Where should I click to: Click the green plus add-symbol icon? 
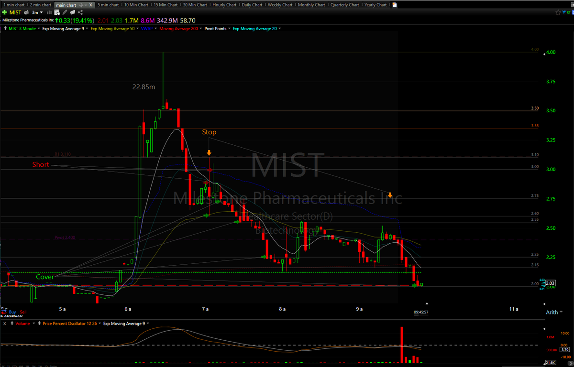point(4,12)
